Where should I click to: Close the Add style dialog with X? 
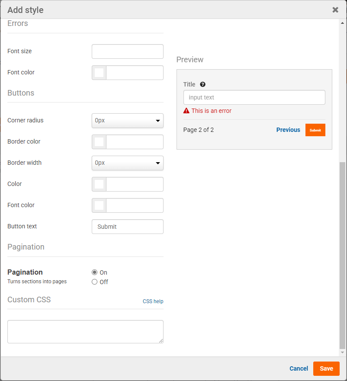(335, 10)
